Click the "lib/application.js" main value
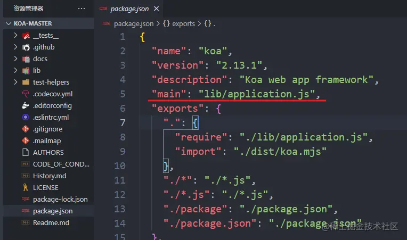The height and width of the screenshot is (240, 407). 257,94
